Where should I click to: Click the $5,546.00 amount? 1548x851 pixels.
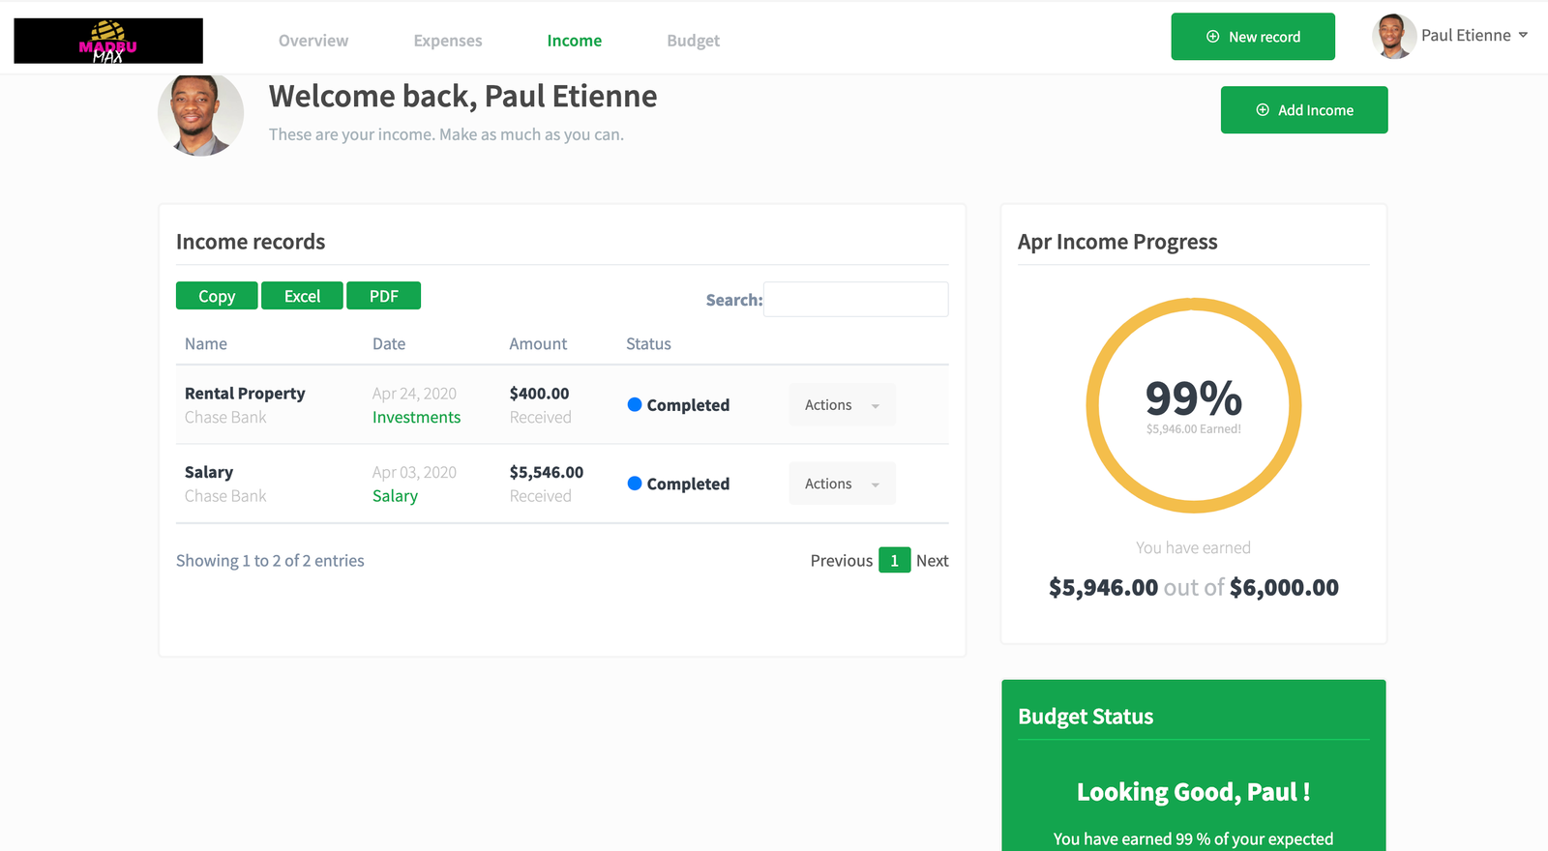pyautogui.click(x=547, y=472)
